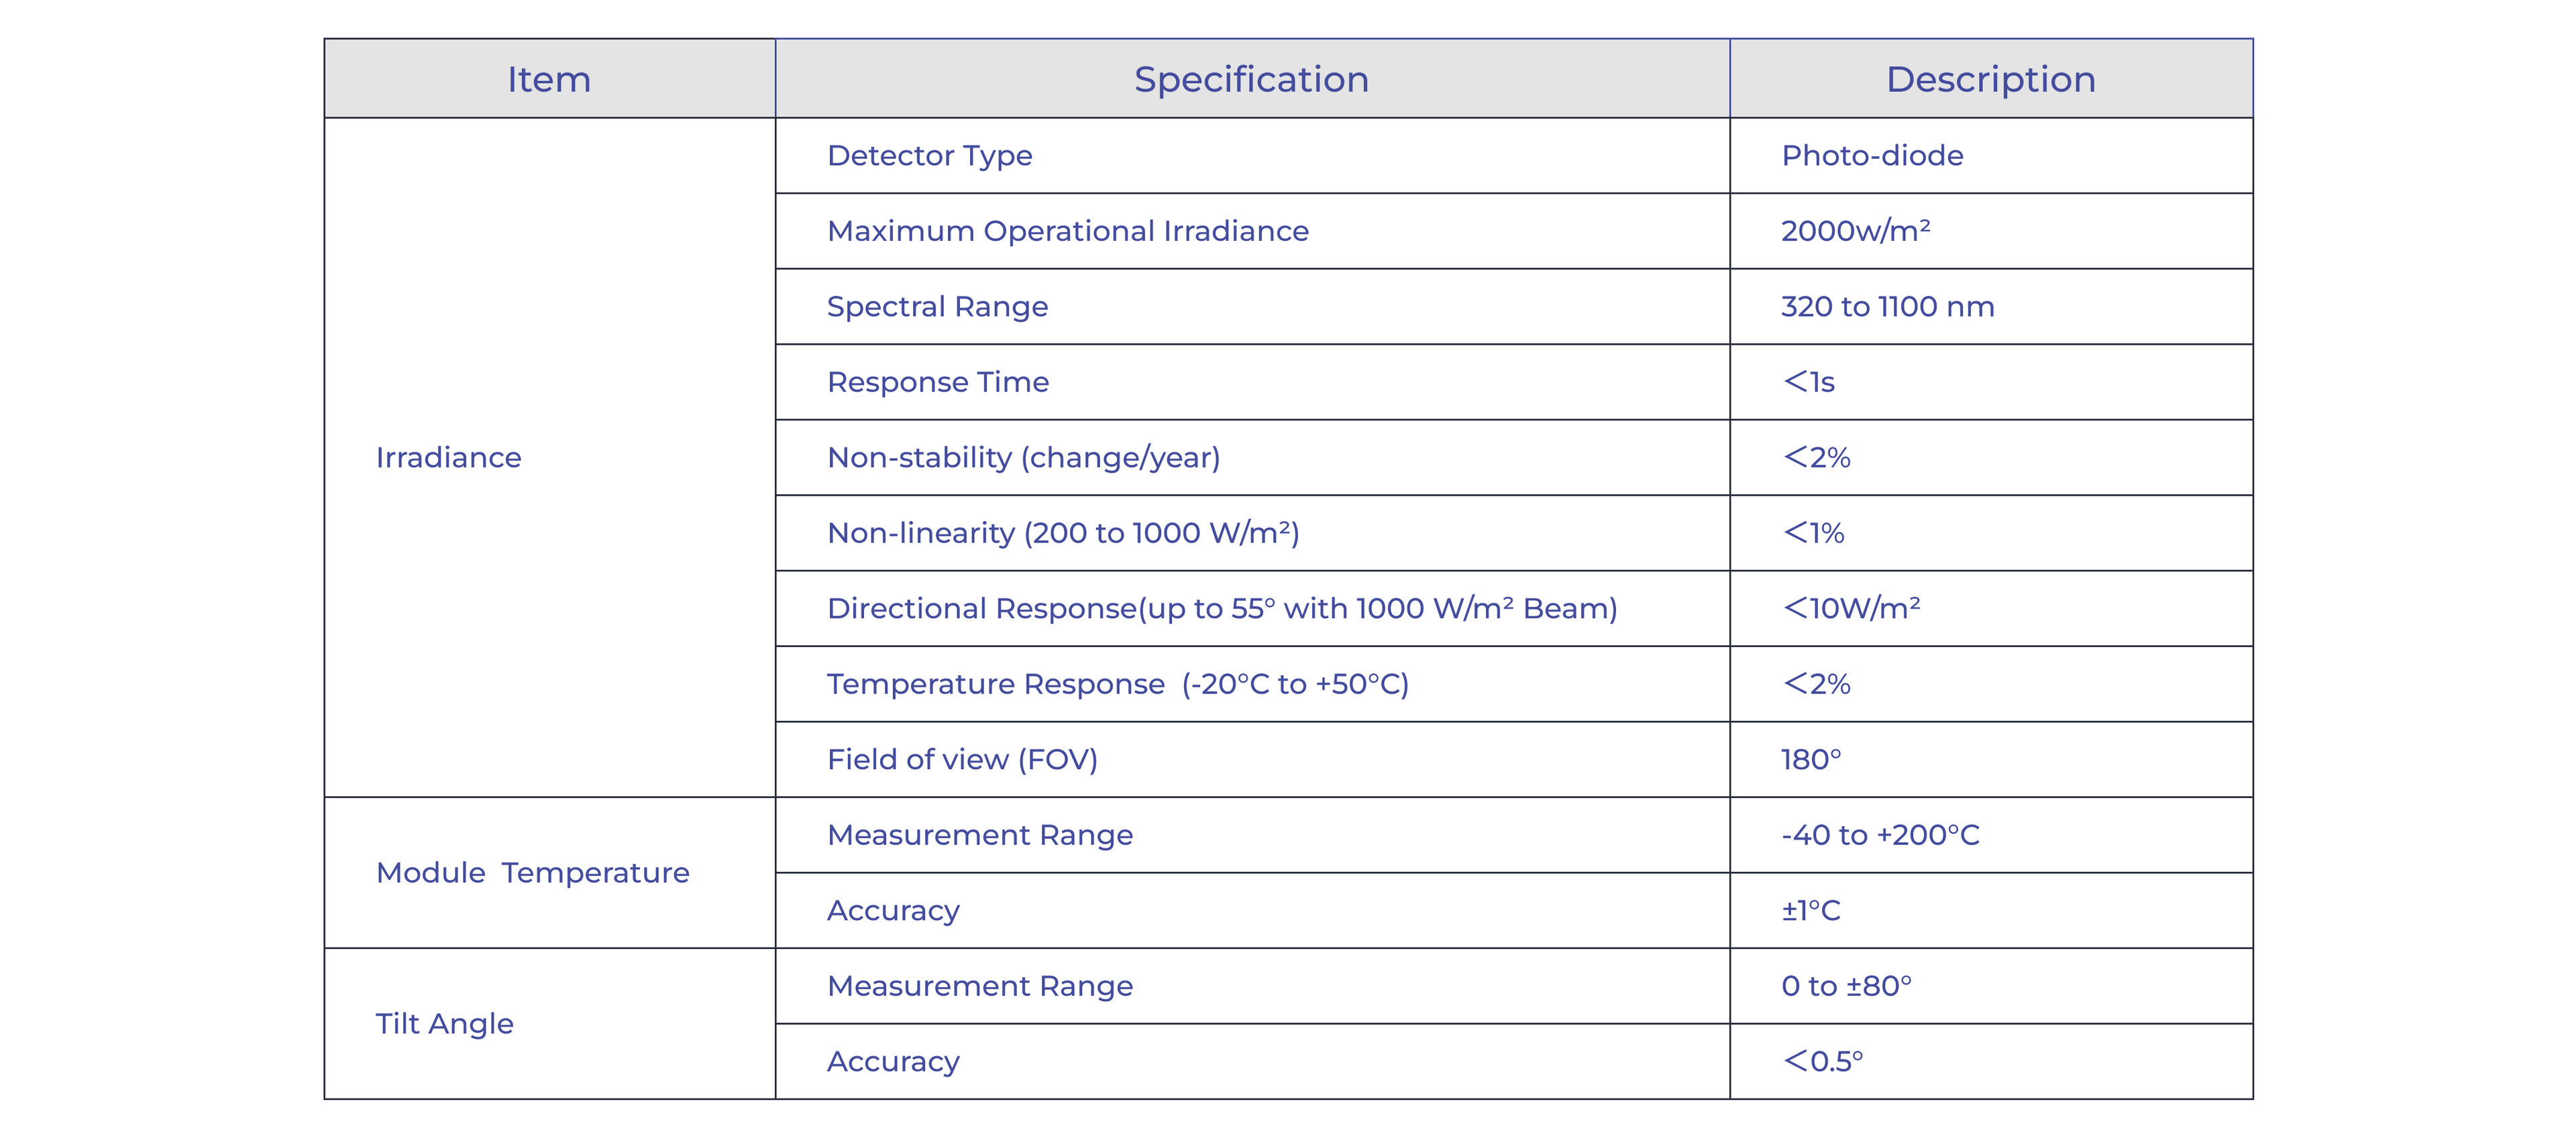Click the Item column header

pos(549,79)
